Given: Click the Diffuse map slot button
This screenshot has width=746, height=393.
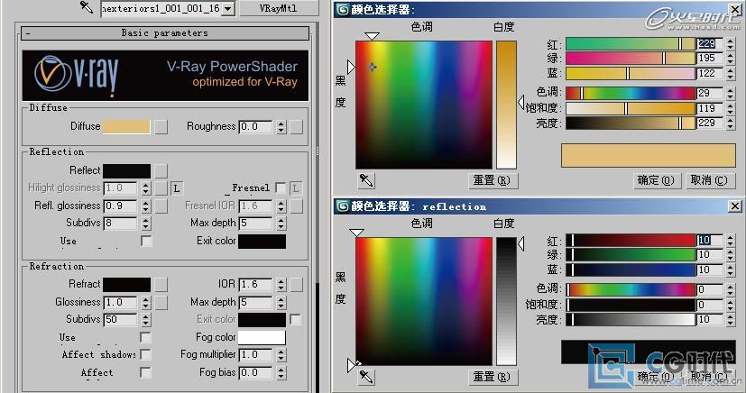Looking at the screenshot, I should click(x=161, y=127).
